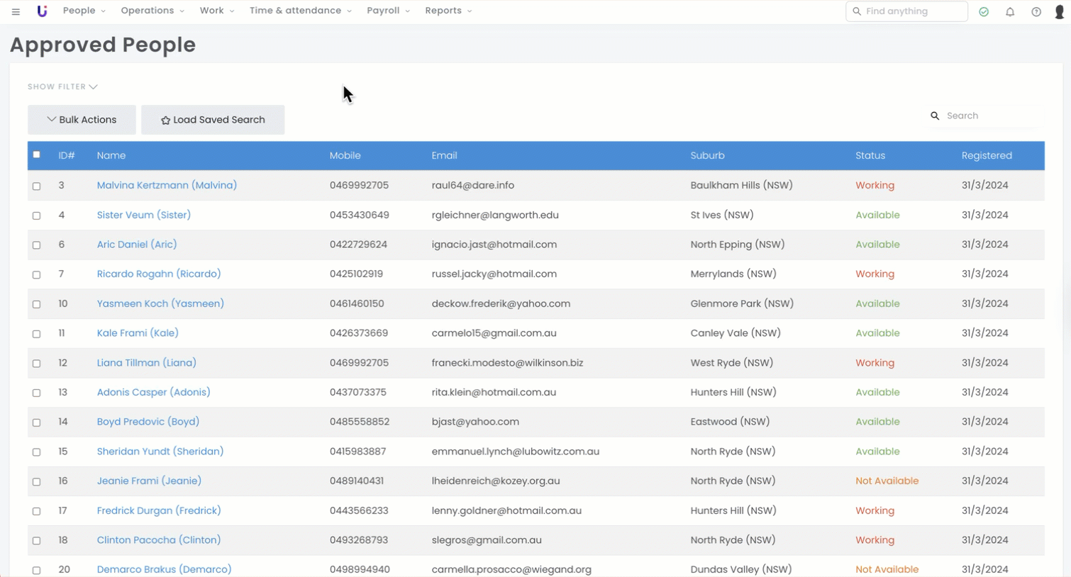Open the user profile avatar
Image resolution: width=1071 pixels, height=577 pixels.
1059,12
